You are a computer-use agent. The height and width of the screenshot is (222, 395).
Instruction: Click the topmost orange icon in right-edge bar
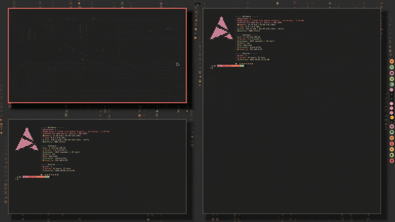(392, 61)
